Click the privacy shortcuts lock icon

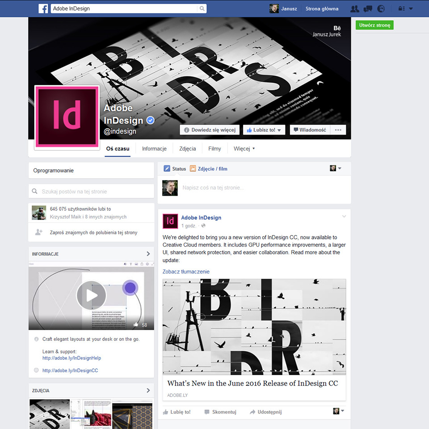pos(401,8)
